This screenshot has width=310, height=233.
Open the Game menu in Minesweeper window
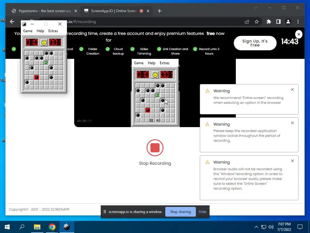coord(28,31)
